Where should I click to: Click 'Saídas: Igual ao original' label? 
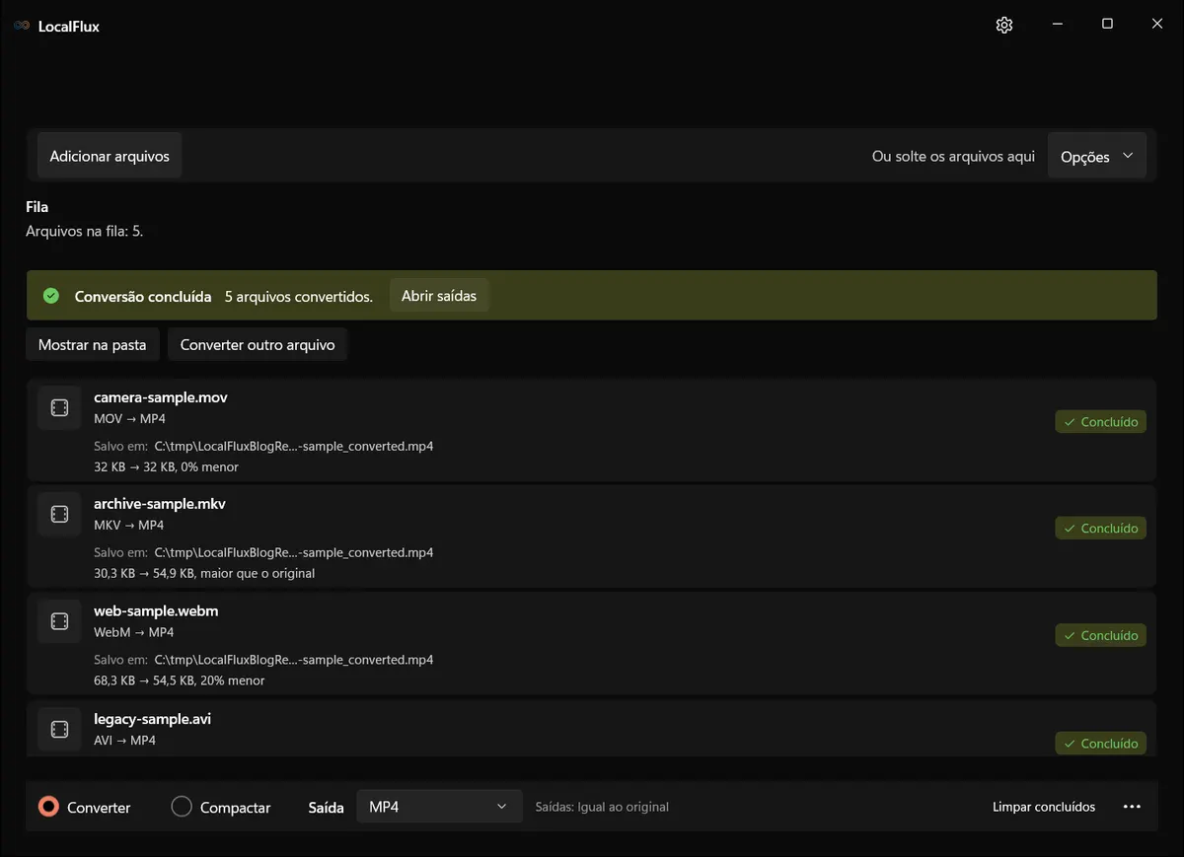[602, 807]
